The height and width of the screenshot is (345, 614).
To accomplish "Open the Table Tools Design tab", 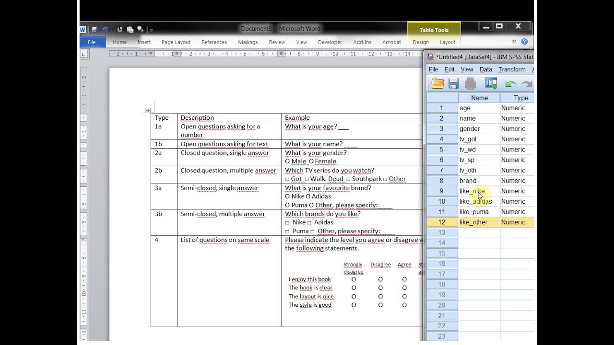I will 421,42.
